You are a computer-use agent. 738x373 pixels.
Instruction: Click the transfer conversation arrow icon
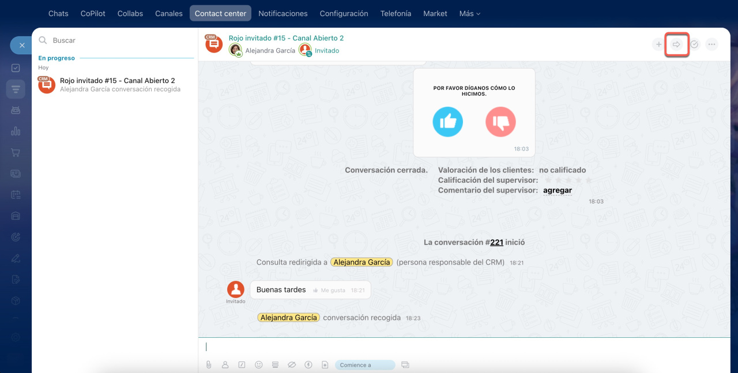pyautogui.click(x=677, y=44)
